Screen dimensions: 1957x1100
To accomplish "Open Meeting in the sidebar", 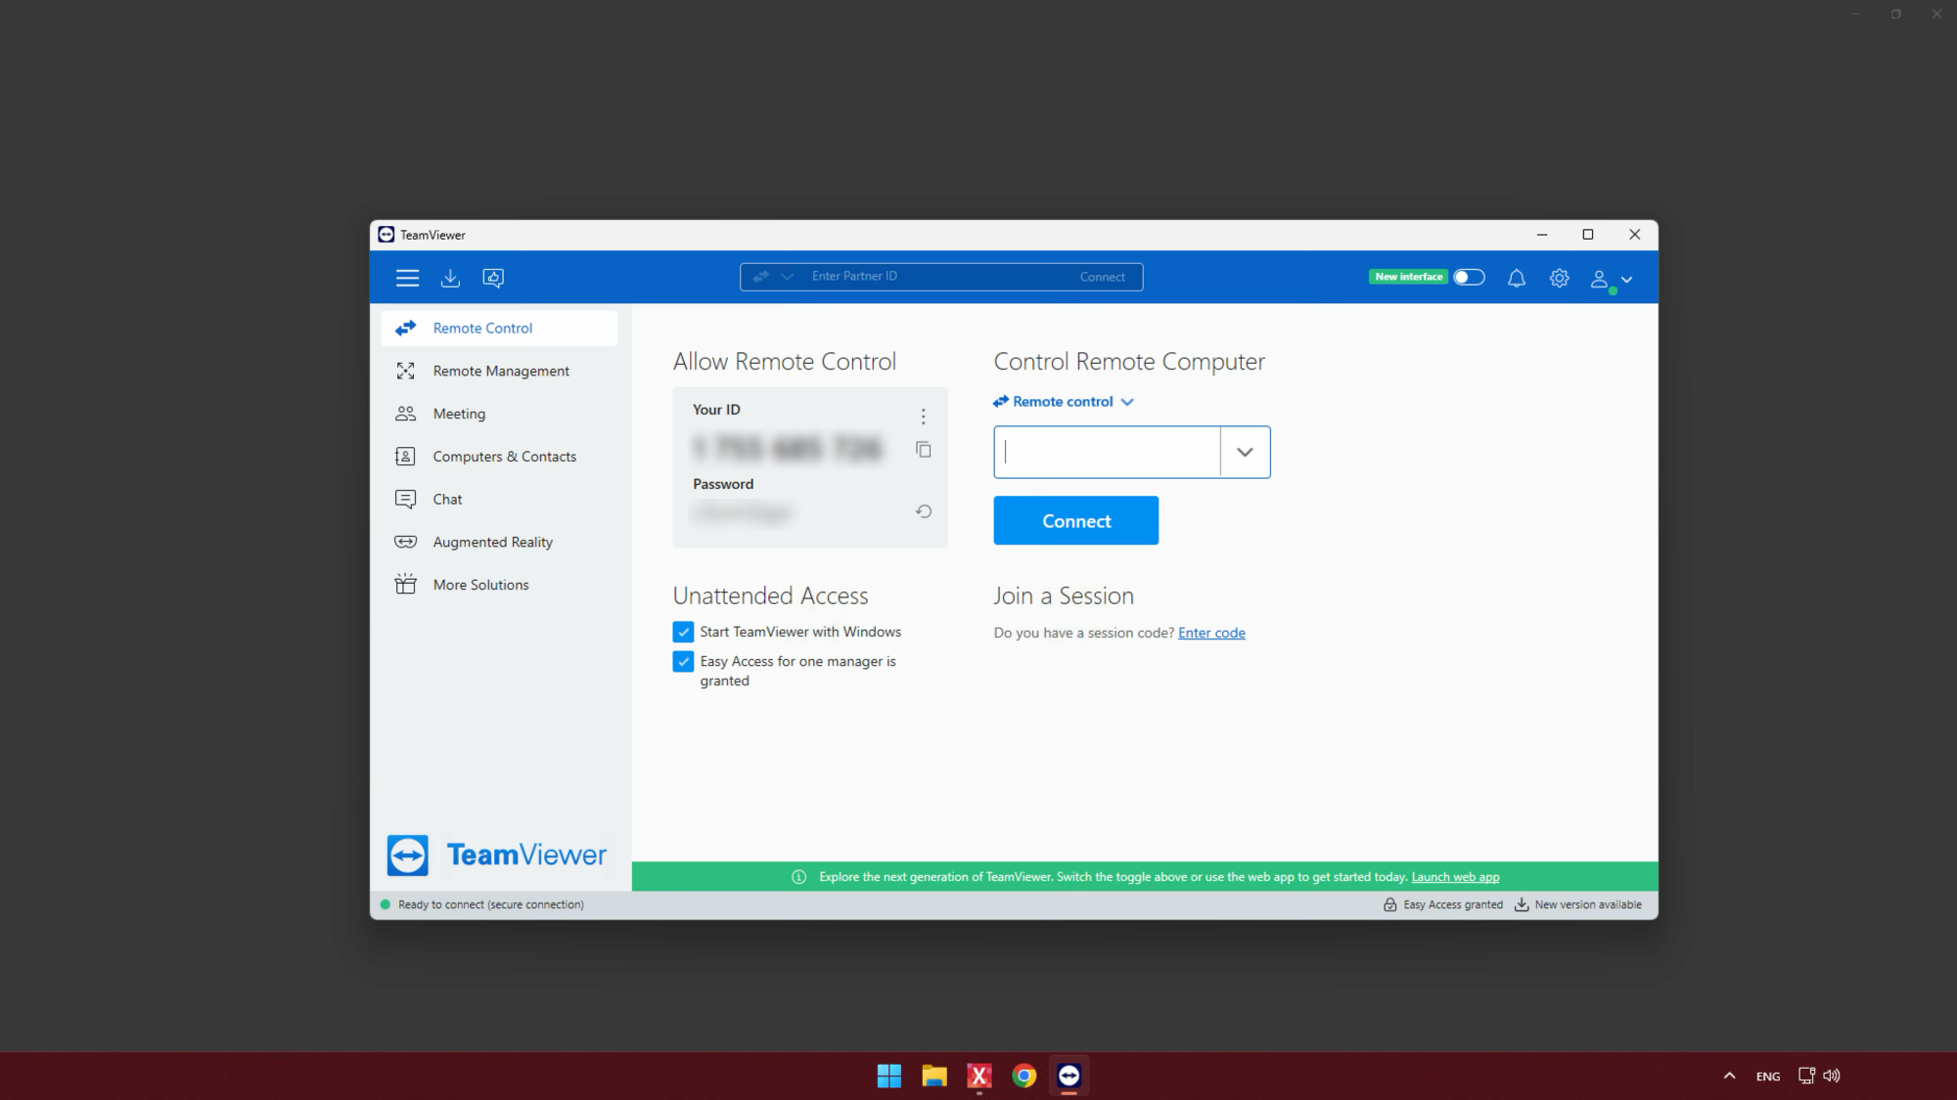I will [x=499, y=414].
